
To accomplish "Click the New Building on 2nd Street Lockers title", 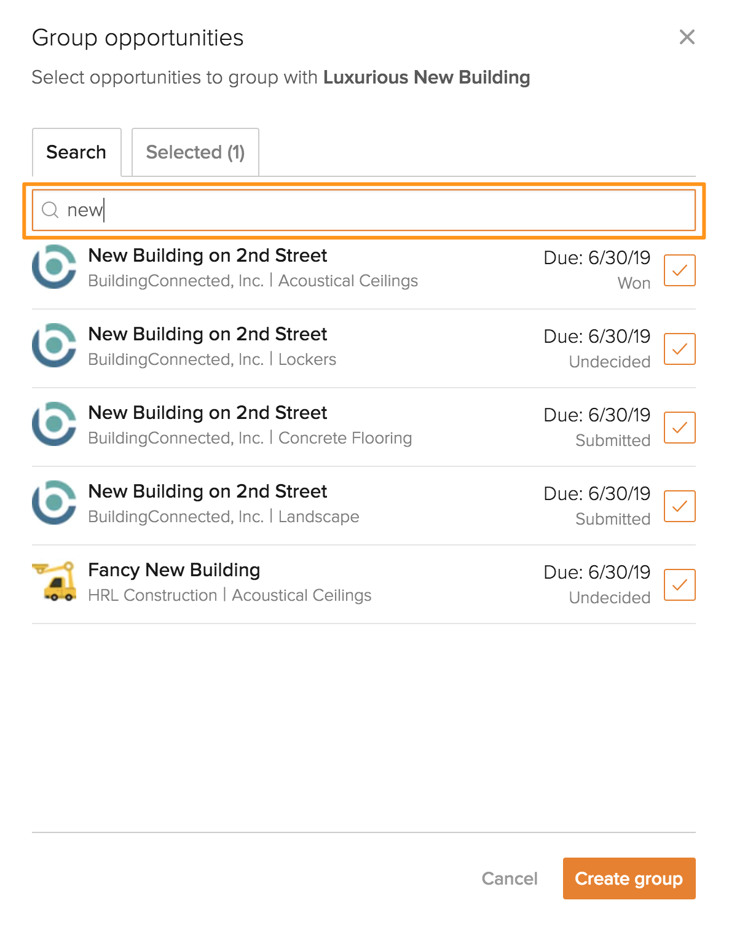I will (208, 334).
